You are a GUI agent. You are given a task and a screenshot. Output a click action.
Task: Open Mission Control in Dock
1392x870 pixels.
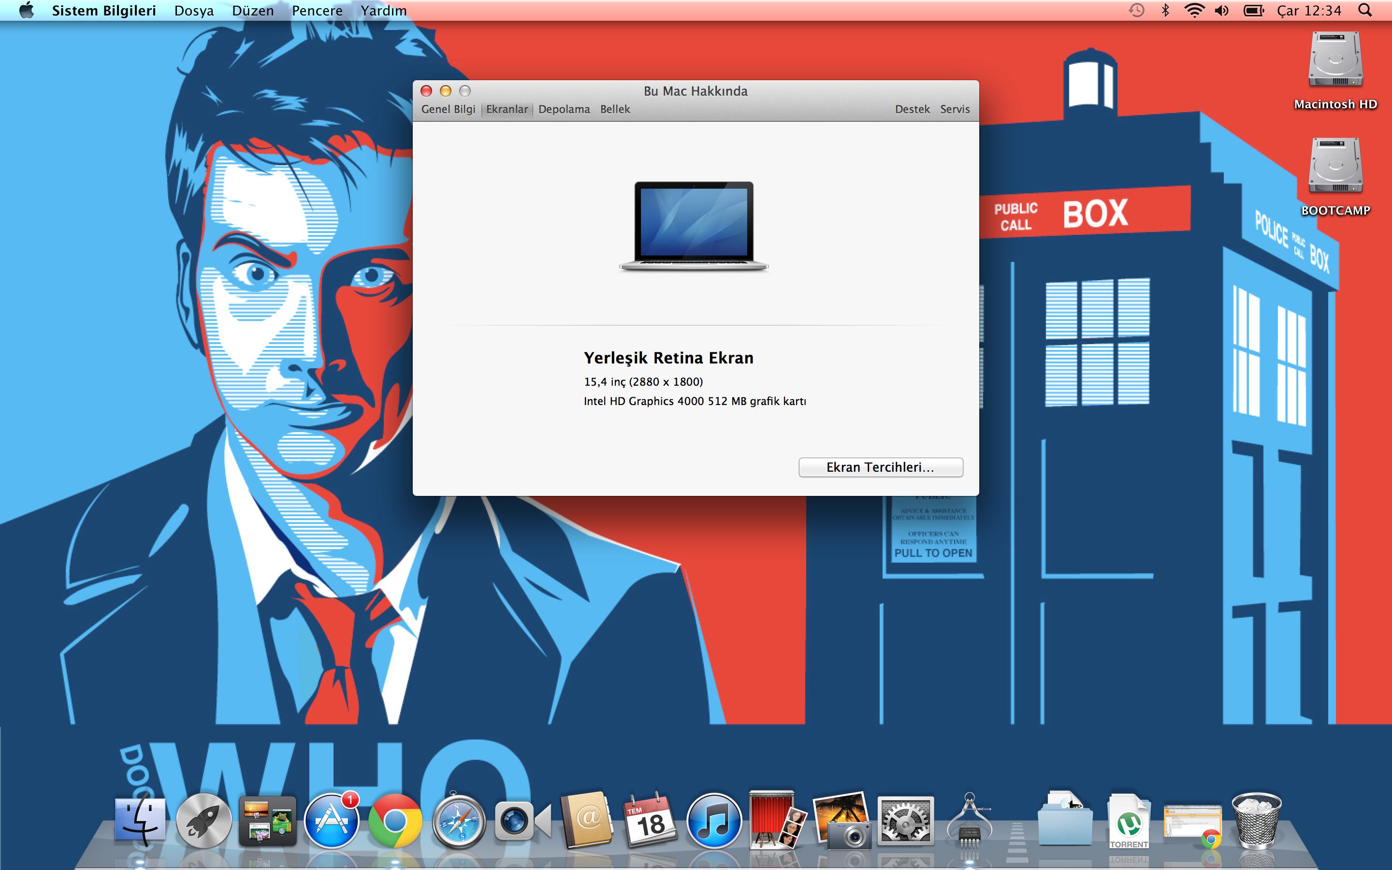(x=267, y=821)
